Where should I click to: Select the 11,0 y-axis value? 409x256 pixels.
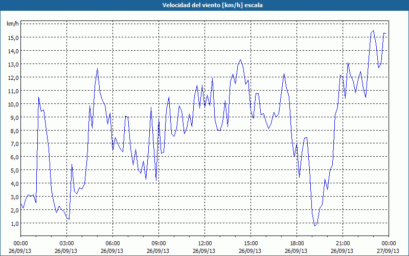(13, 91)
